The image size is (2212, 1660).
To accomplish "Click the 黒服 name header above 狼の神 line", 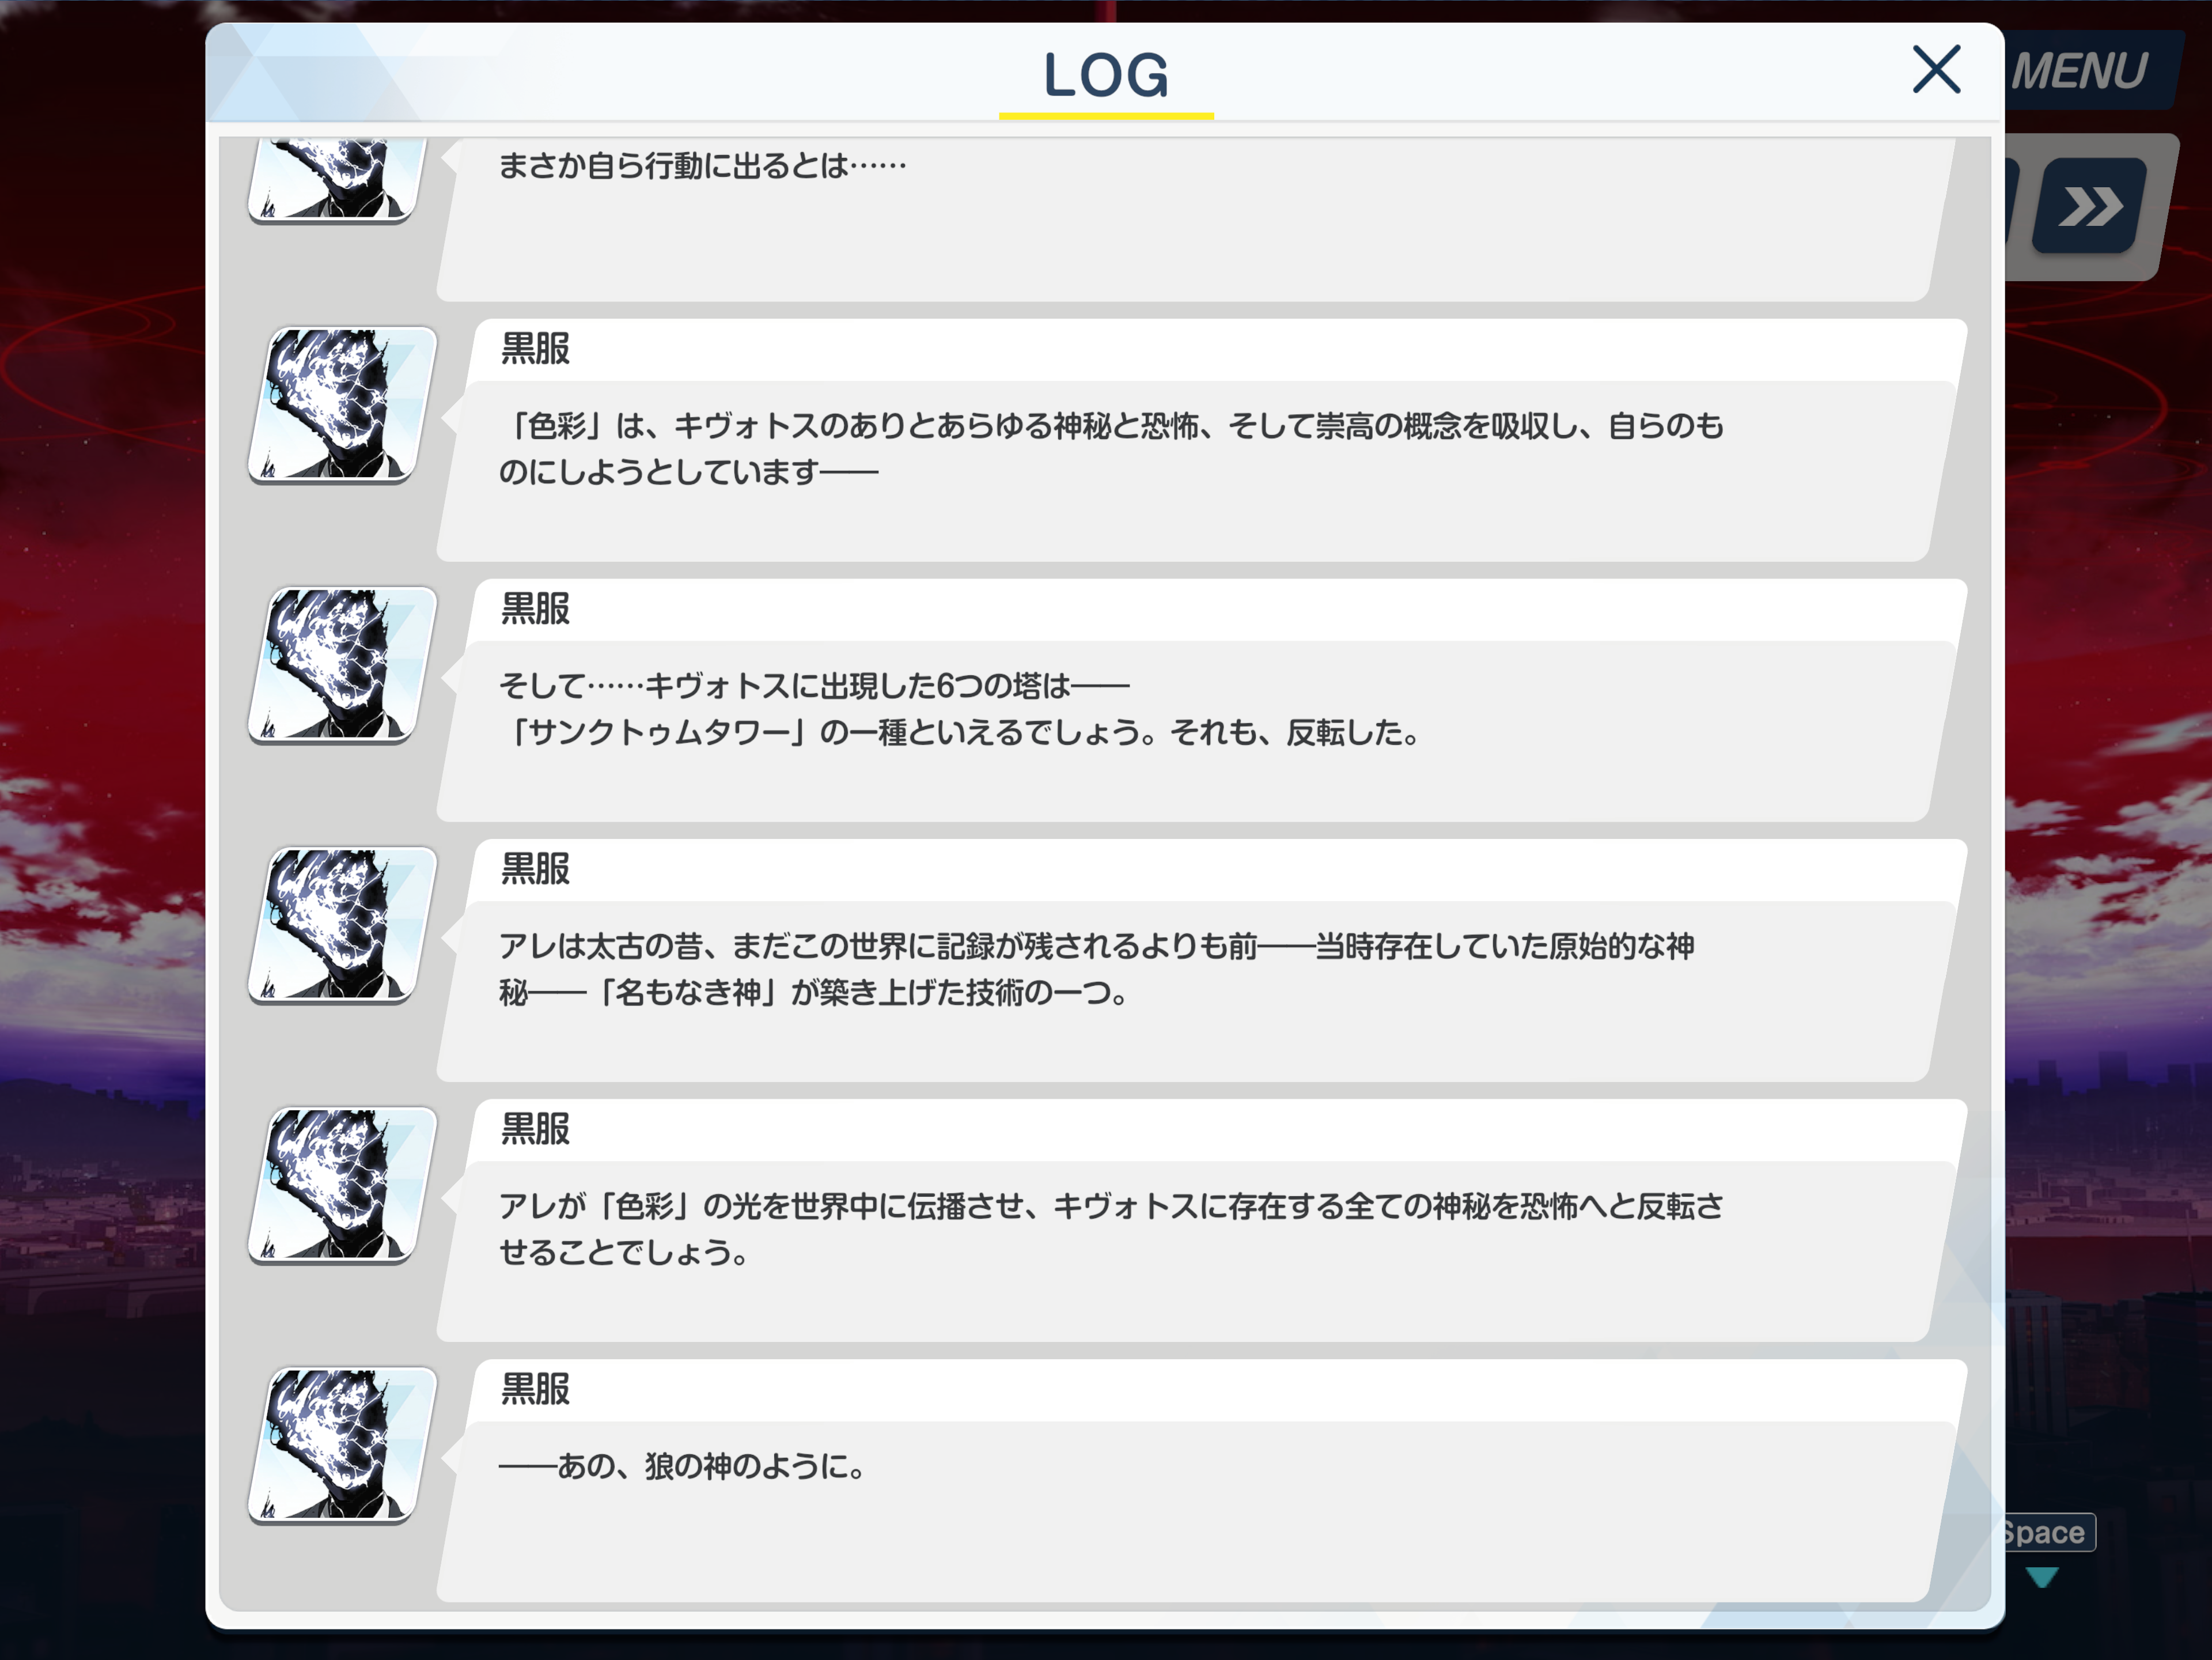I will click(x=535, y=1390).
